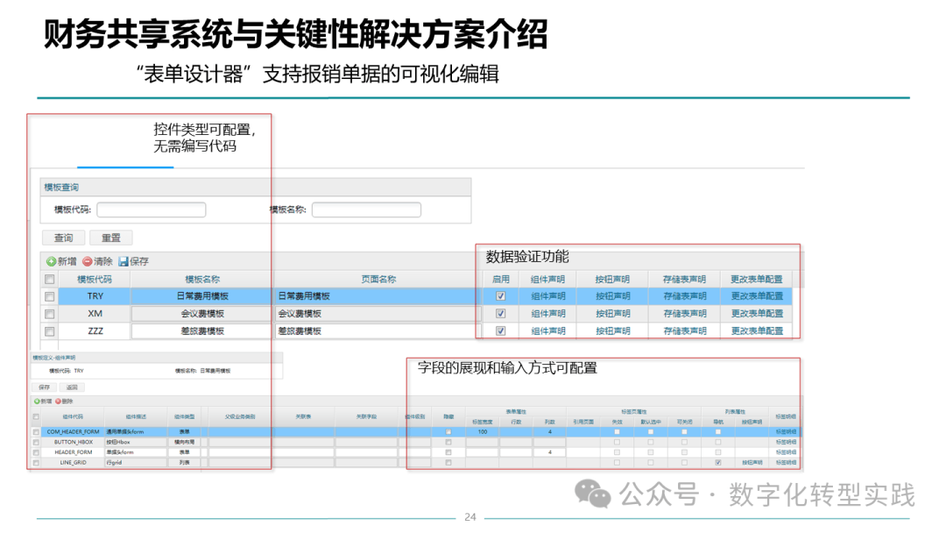The height and width of the screenshot is (533, 946).
Task: Click the 启用 column header
Action: click(x=501, y=280)
